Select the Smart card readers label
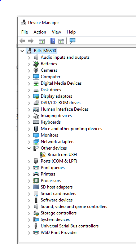Viewport: 136px width, 244px height. (58, 194)
